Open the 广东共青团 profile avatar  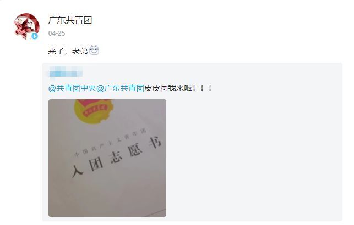(26, 26)
